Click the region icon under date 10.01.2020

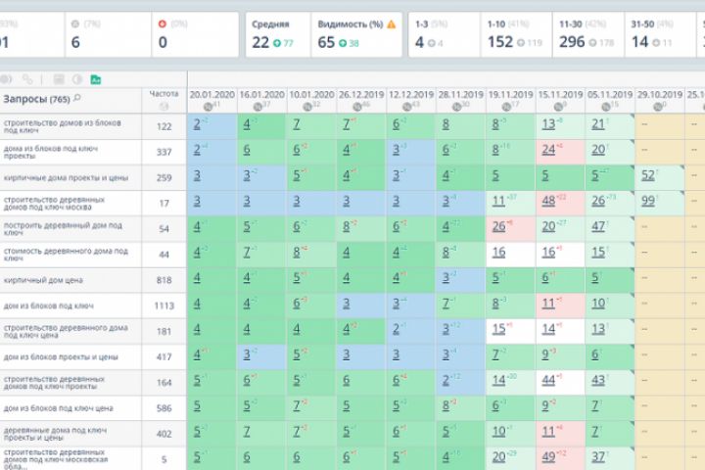coord(307,107)
